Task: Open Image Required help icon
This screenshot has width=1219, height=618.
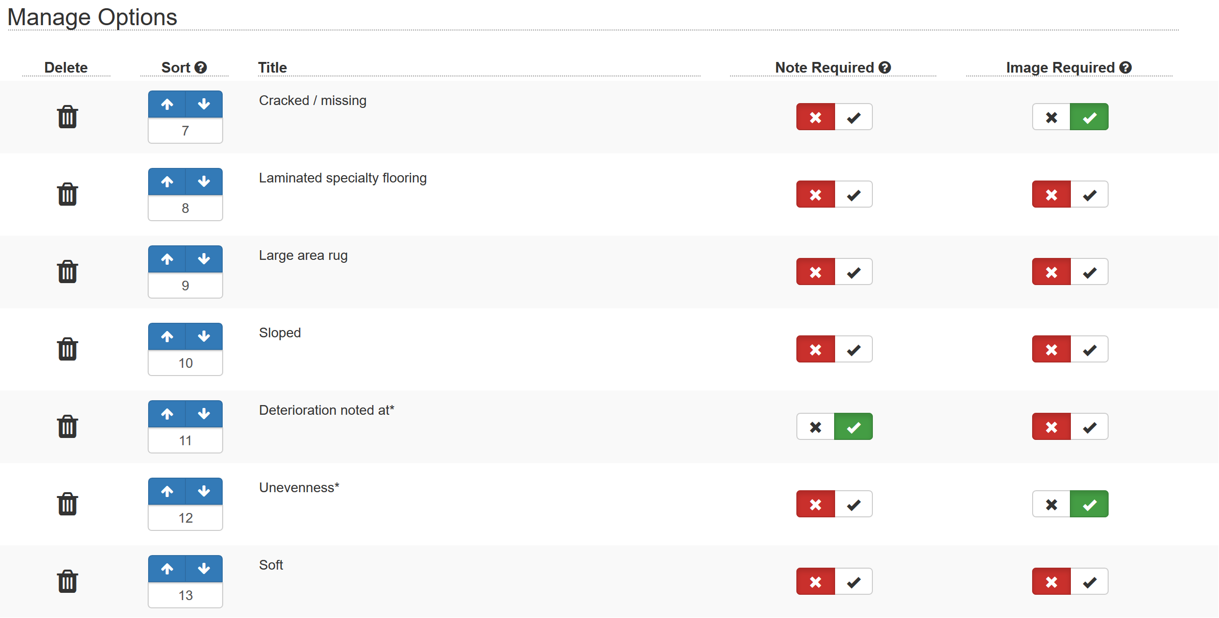Action: click(1126, 68)
